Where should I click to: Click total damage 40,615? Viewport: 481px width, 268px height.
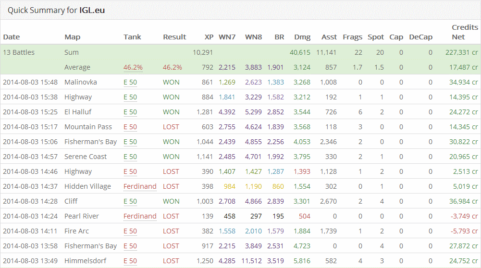coord(300,52)
